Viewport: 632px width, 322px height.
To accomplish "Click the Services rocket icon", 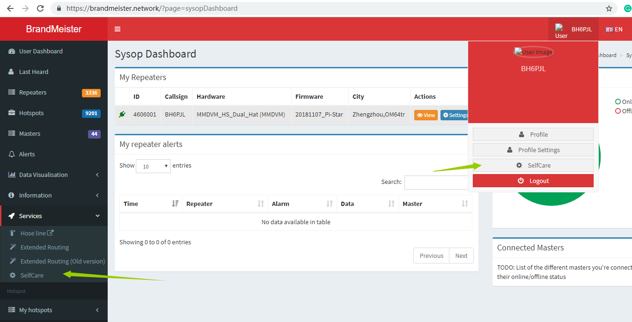I will click(12, 216).
